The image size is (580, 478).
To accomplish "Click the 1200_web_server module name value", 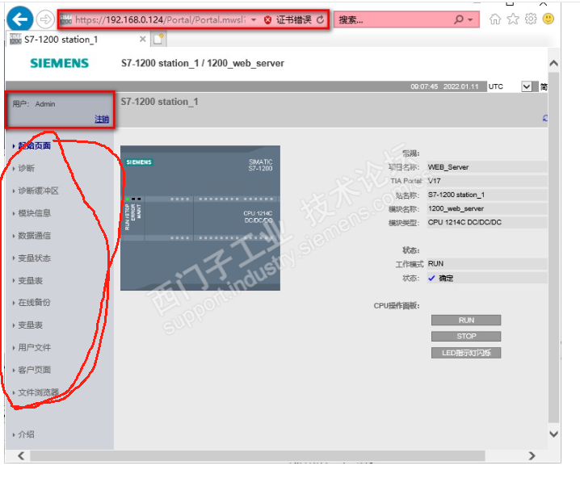I will [x=456, y=208].
